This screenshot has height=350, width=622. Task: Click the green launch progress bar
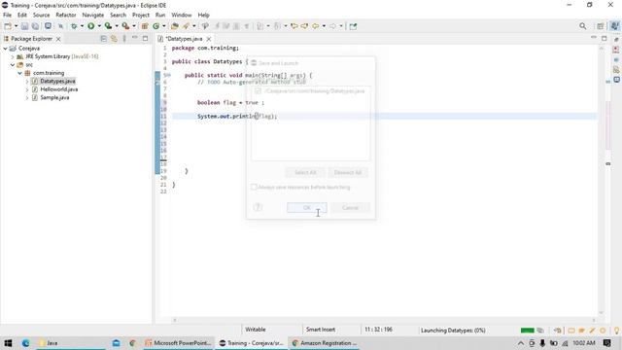(x=527, y=331)
